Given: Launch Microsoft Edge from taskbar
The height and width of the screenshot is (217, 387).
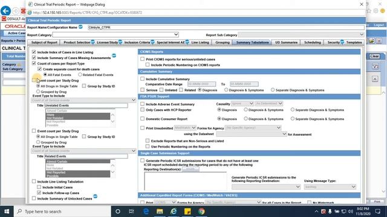Looking at the screenshot, I should point(146,212).
